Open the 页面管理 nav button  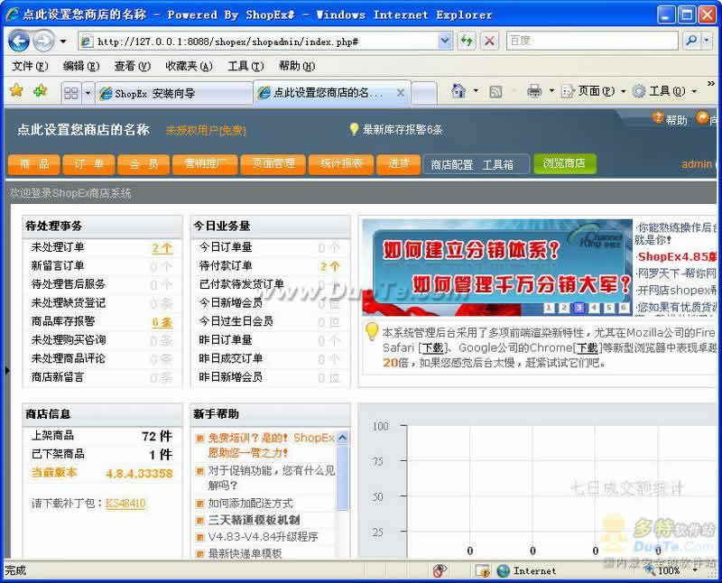pyautogui.click(x=273, y=163)
